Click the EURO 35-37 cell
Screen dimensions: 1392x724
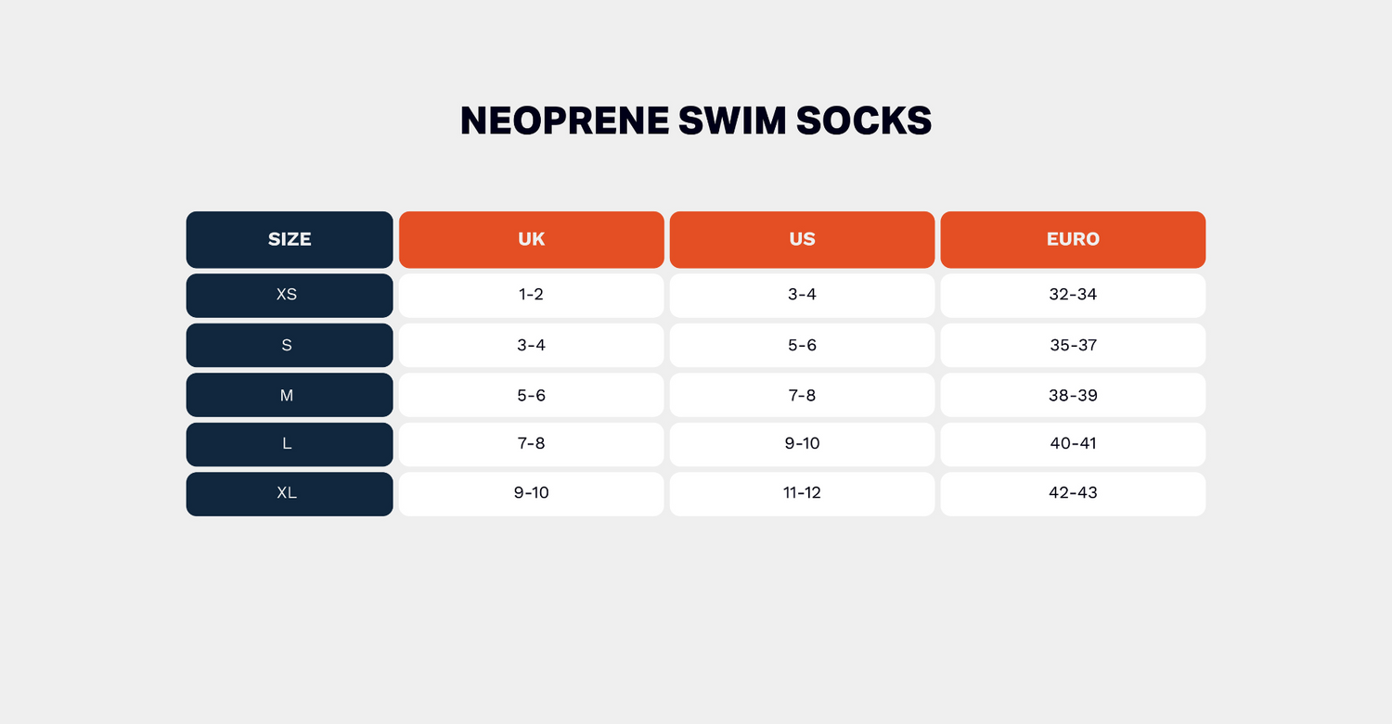(x=1073, y=345)
